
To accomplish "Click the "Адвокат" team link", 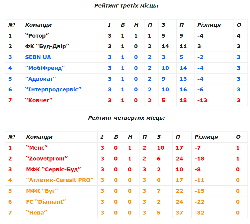I will pos(41,79).
